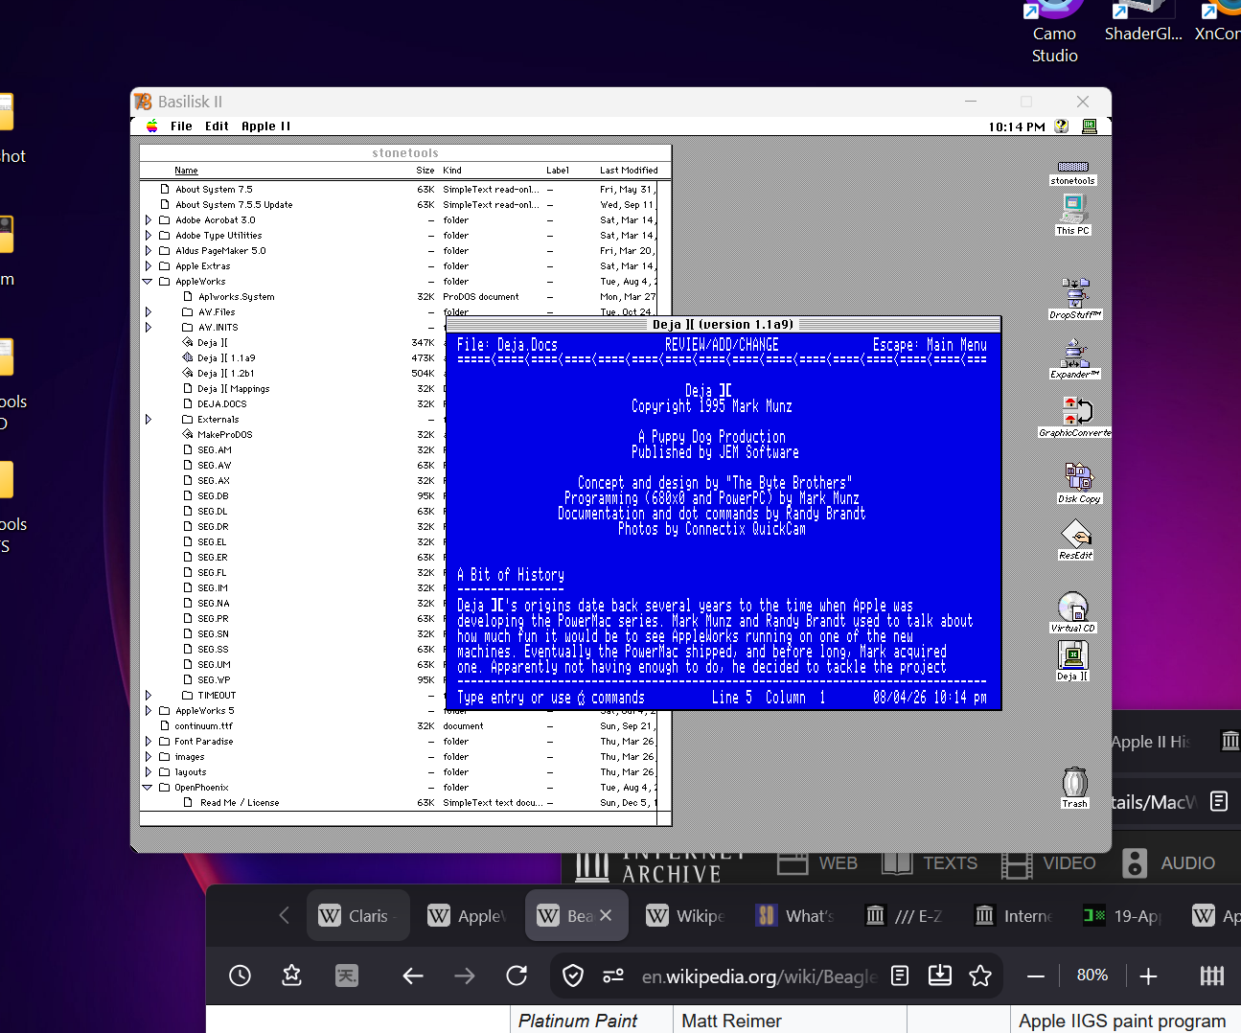
Task: Sort stonetools list by the Name column
Action: click(x=186, y=171)
